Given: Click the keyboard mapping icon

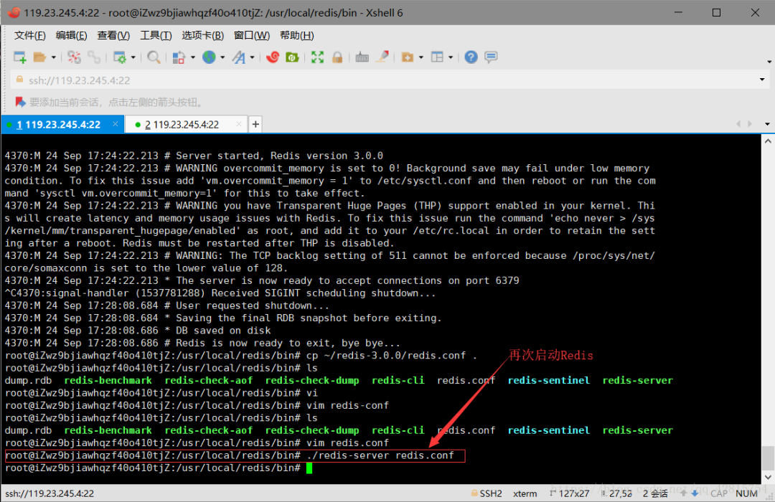Looking at the screenshot, I should point(362,57).
